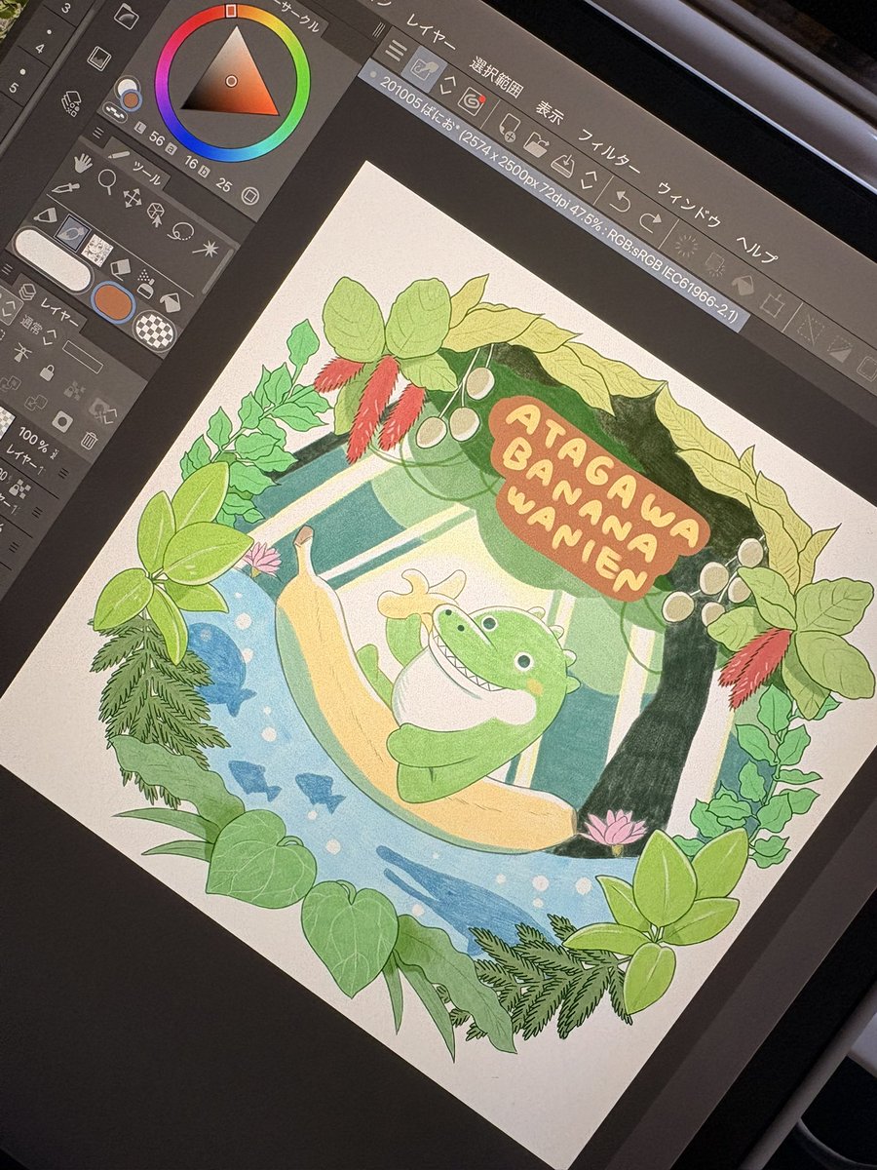Open the 表示 menu
This screenshot has width=877, height=1170.
pos(552,112)
